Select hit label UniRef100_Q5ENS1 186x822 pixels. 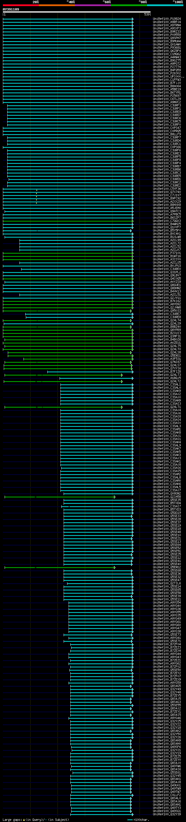(x=167, y=355)
